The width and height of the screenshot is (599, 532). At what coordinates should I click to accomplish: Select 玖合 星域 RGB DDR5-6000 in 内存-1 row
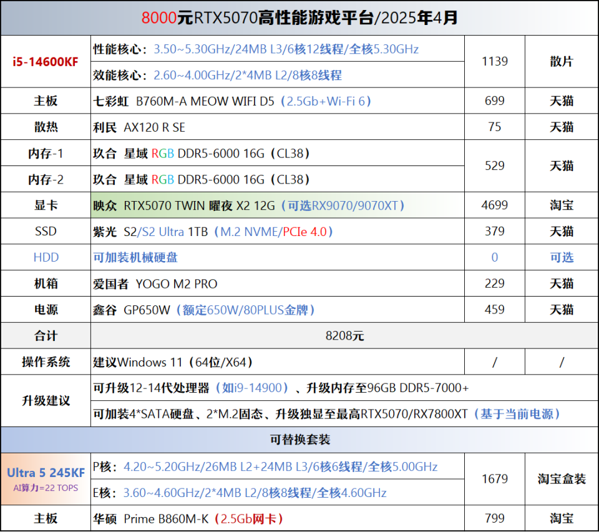tap(278, 153)
